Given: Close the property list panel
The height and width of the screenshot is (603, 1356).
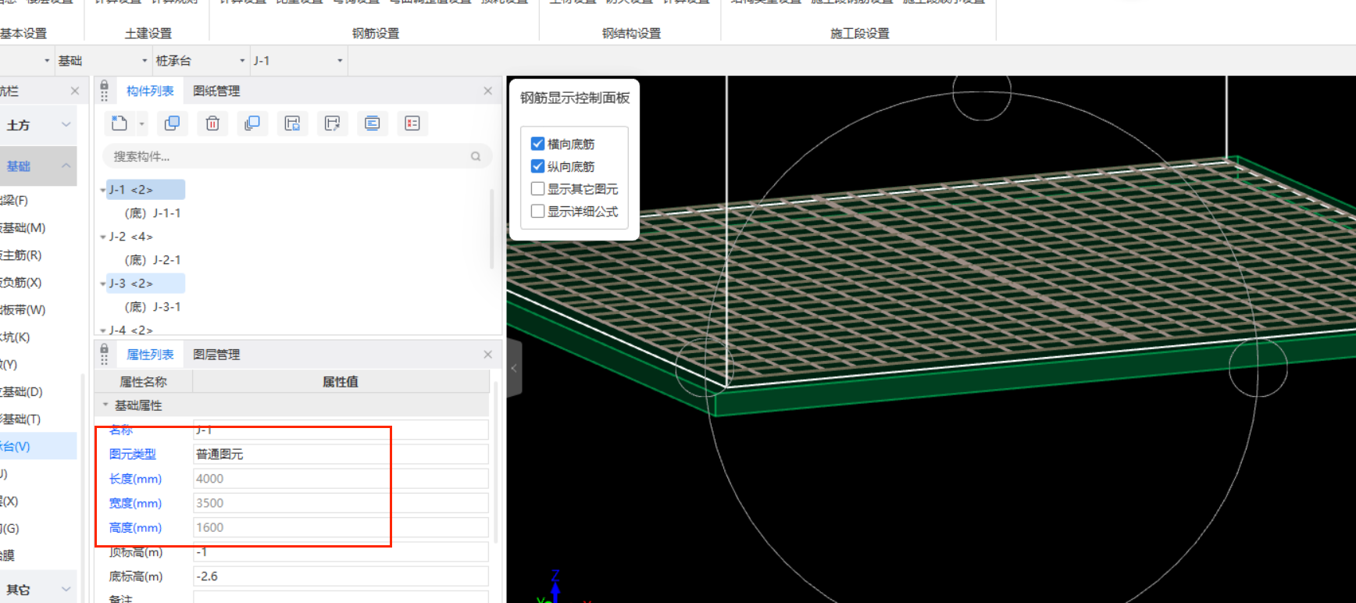Looking at the screenshot, I should click(x=488, y=354).
